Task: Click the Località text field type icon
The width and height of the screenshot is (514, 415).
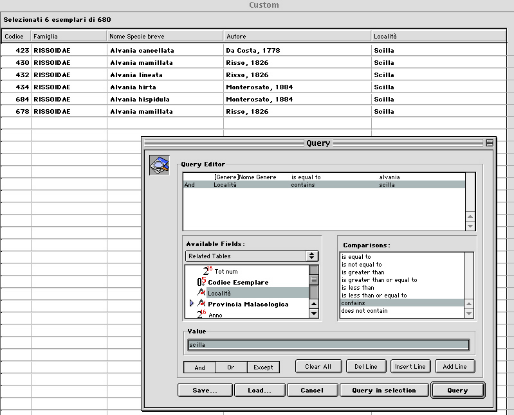Action: pos(201,292)
